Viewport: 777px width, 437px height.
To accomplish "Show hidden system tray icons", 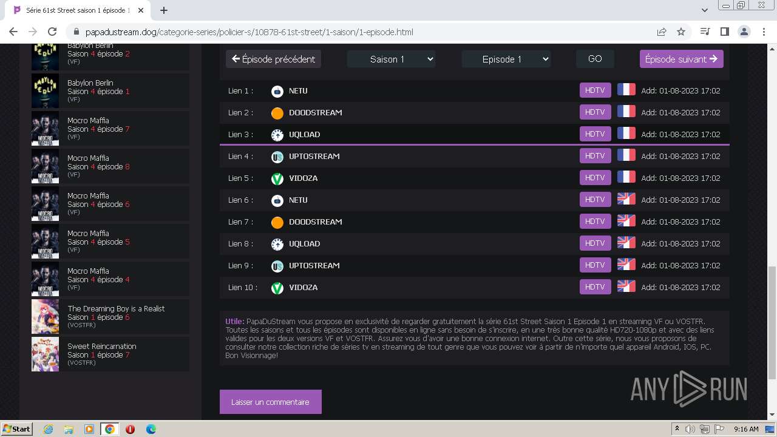I will pos(677,429).
